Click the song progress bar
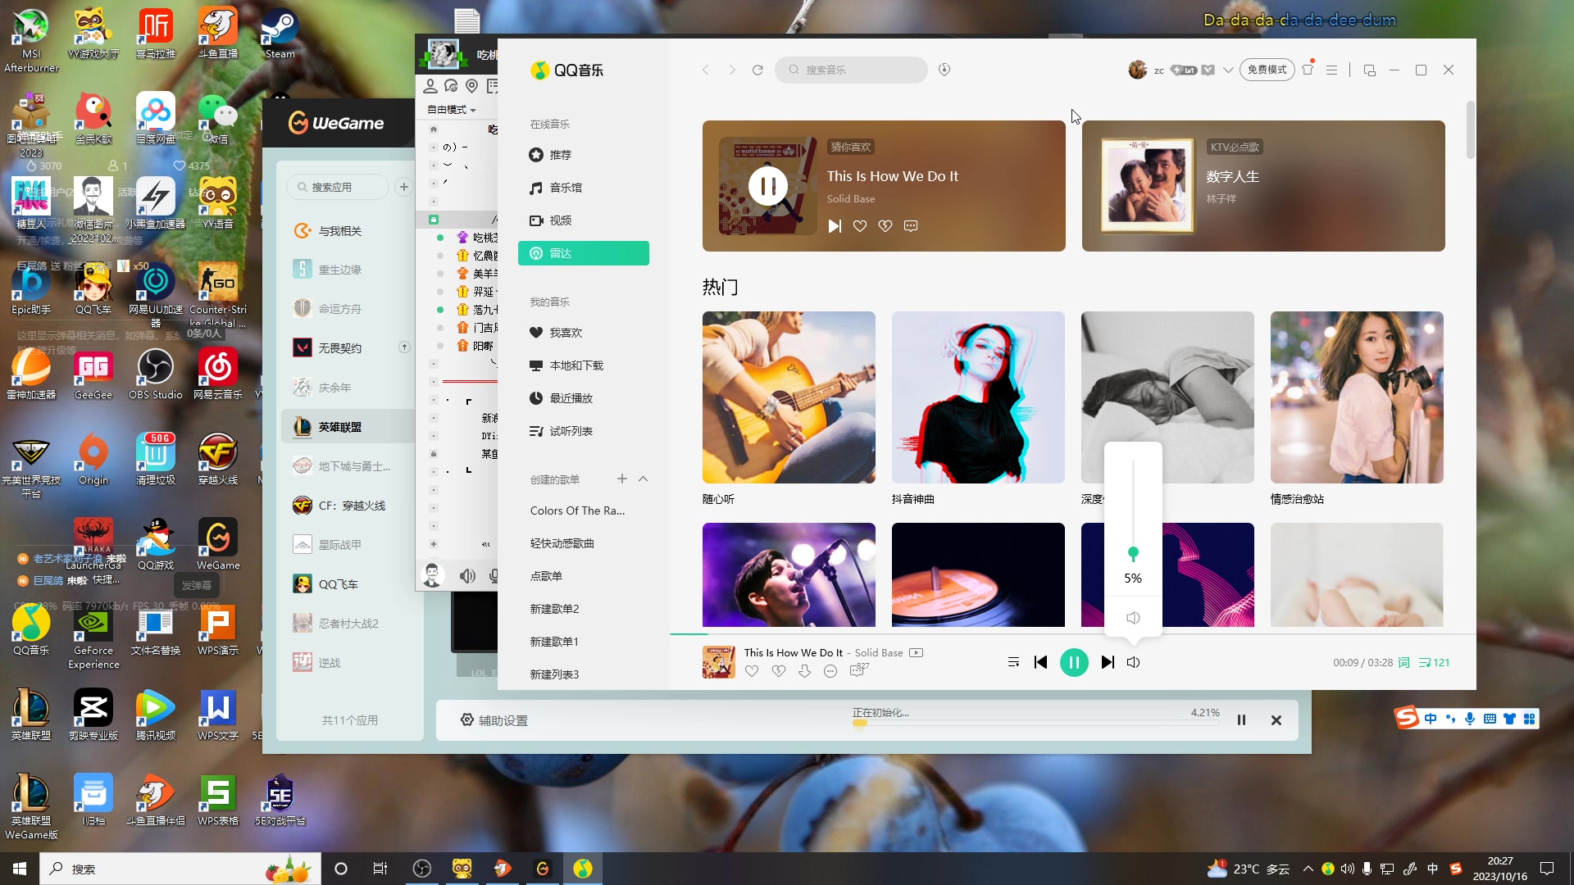Image resolution: width=1574 pixels, height=885 pixels. [x=1073, y=634]
